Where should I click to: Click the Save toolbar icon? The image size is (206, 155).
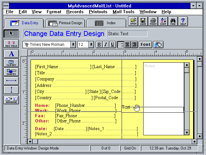click(x=143, y=21)
